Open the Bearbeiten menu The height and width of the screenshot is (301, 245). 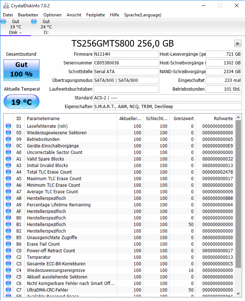[x=28, y=15]
